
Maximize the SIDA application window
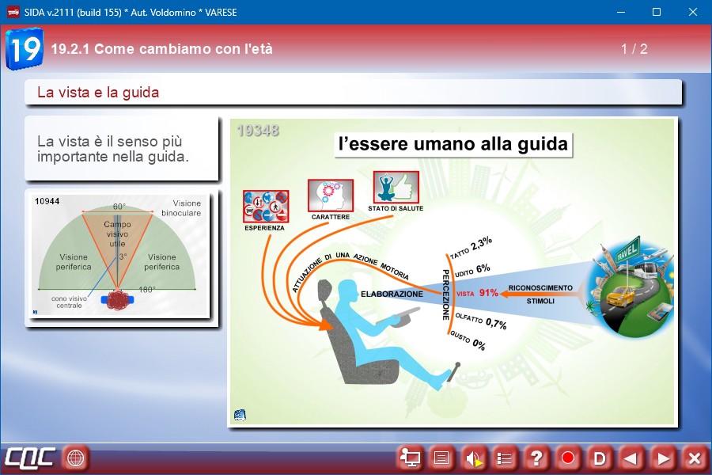pos(656,12)
